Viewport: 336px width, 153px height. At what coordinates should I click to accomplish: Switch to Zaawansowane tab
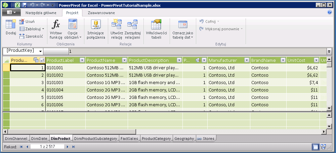pos(101,13)
